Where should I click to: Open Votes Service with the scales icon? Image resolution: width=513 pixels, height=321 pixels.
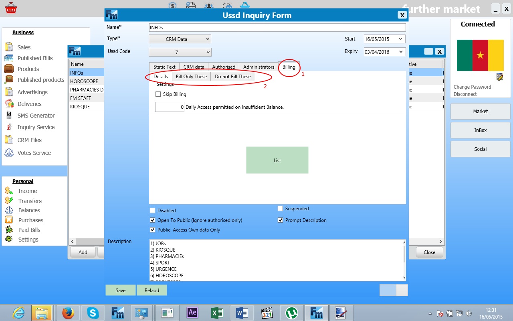pyautogui.click(x=9, y=152)
